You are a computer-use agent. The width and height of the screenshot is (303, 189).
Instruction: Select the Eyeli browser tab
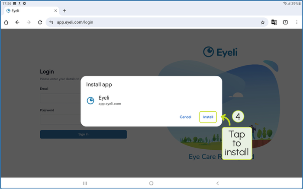32,11
